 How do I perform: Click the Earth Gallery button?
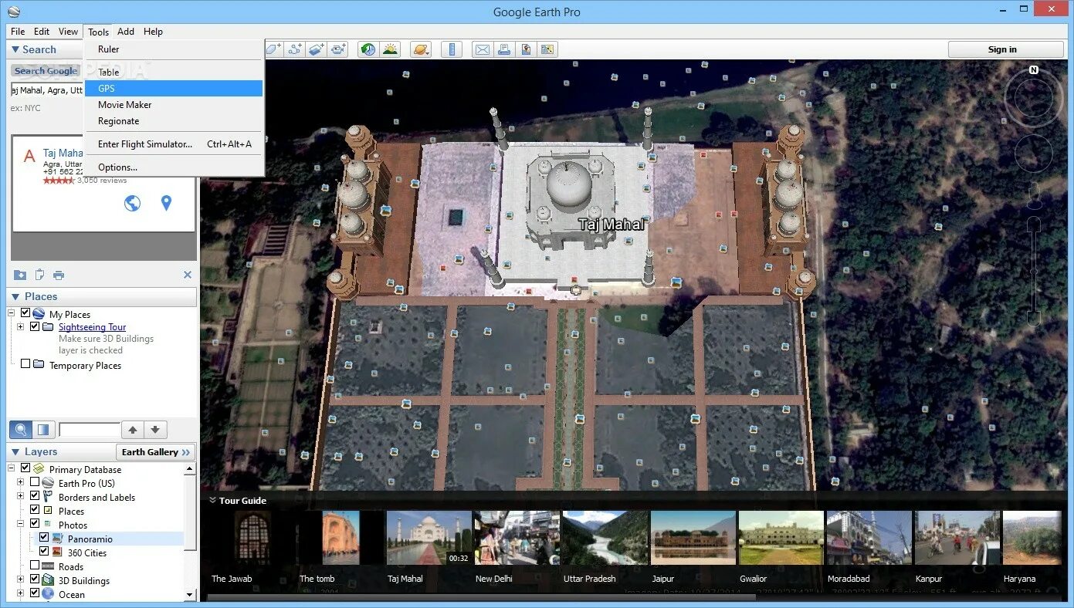pyautogui.click(x=156, y=452)
